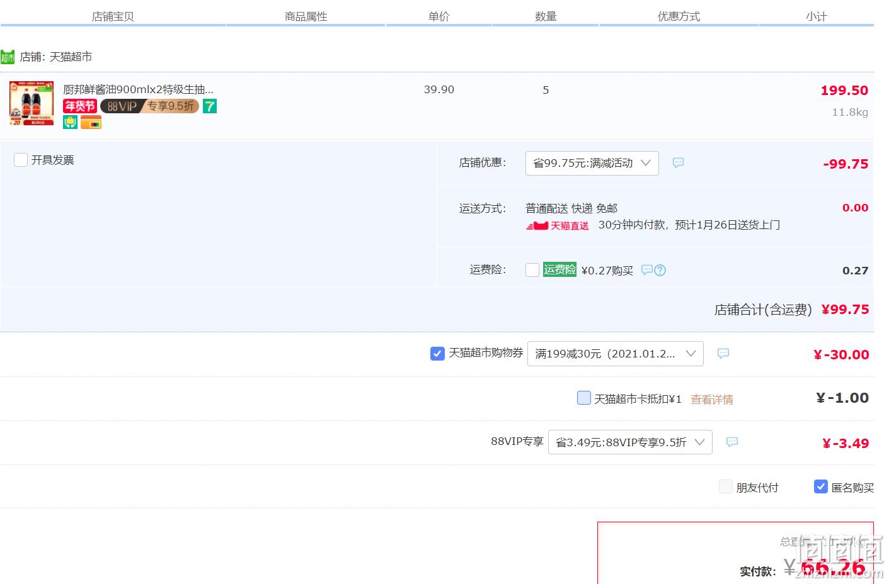Click the 普通配送 快递 免邮 text
The height and width of the screenshot is (584, 889).
571,208
